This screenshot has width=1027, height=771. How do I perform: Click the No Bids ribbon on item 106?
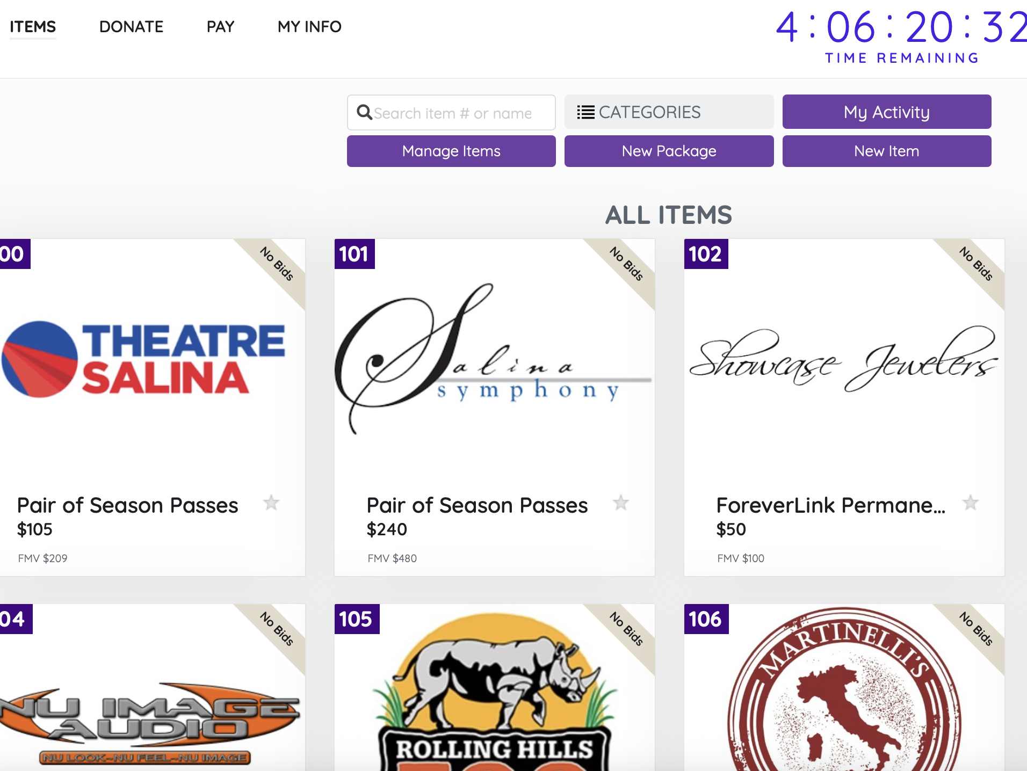click(x=976, y=629)
